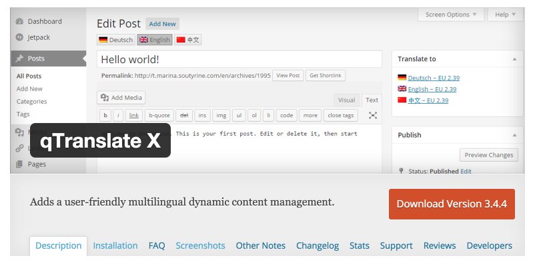Insert italic tag with the i button

(118, 115)
